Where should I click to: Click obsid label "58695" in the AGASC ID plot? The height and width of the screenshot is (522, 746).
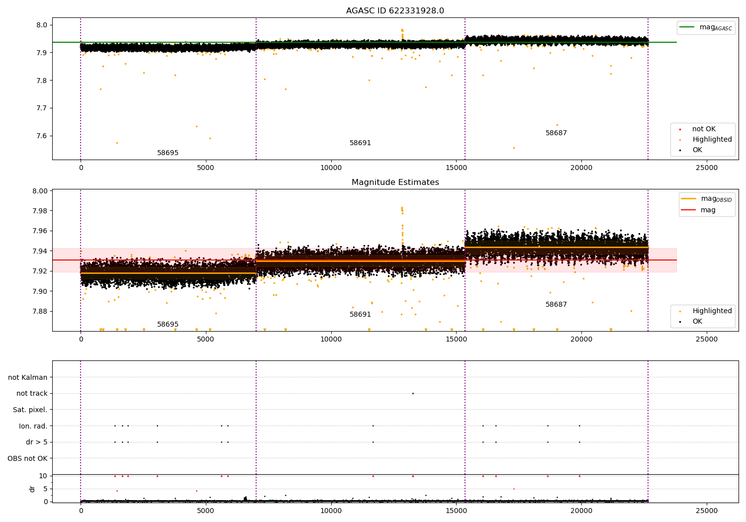pyautogui.click(x=168, y=153)
